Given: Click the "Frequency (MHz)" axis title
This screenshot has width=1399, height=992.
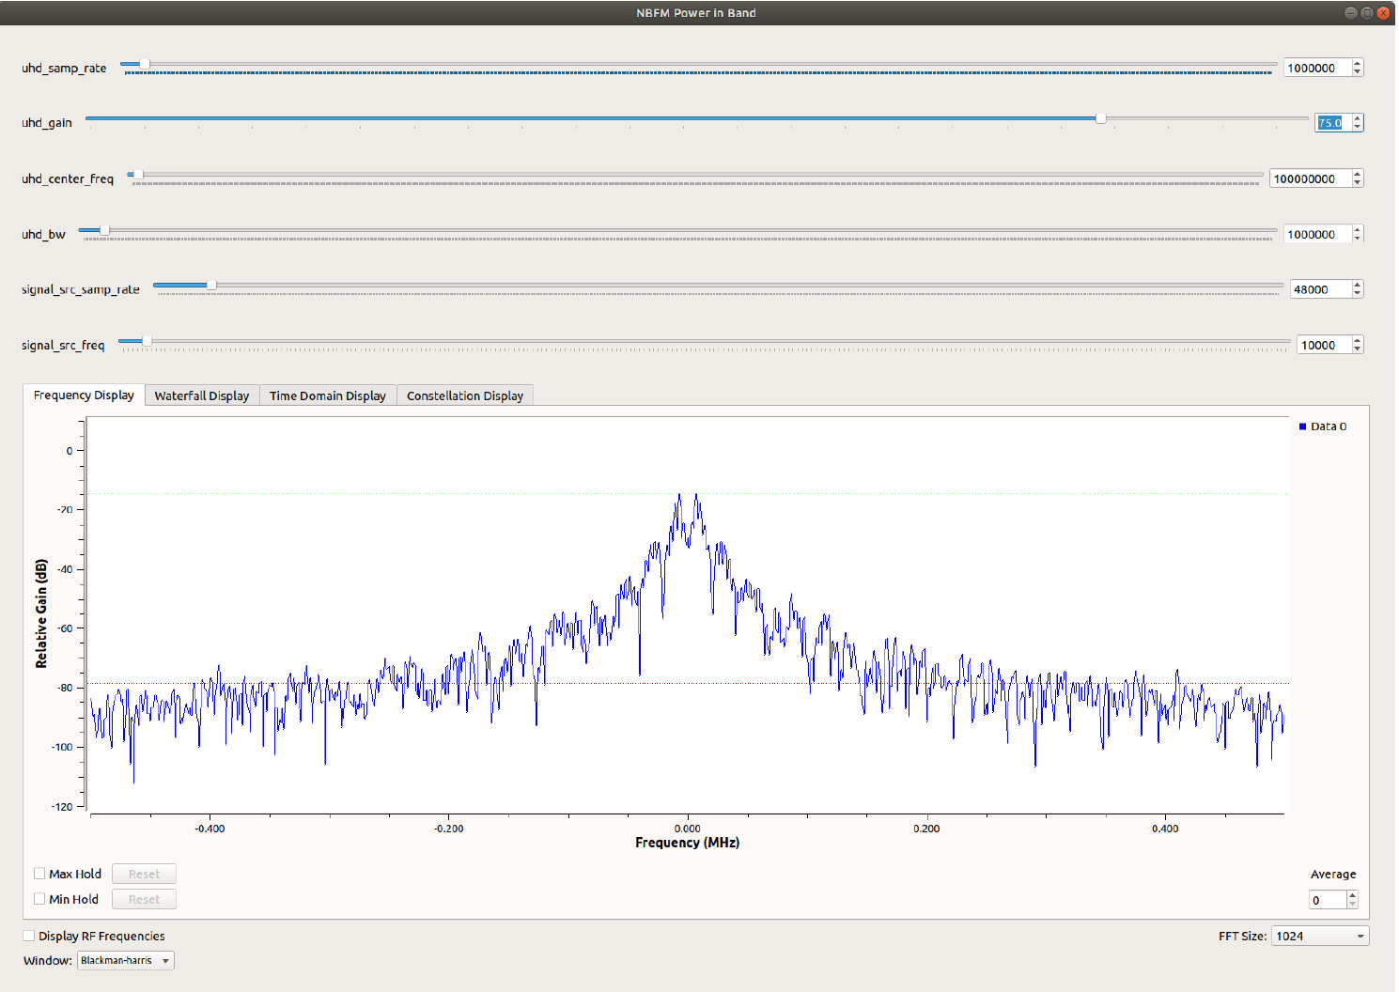Looking at the screenshot, I should 687,843.
